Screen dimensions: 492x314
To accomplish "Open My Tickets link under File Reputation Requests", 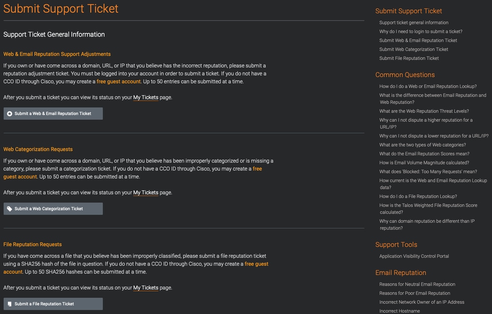I will (x=146, y=287).
